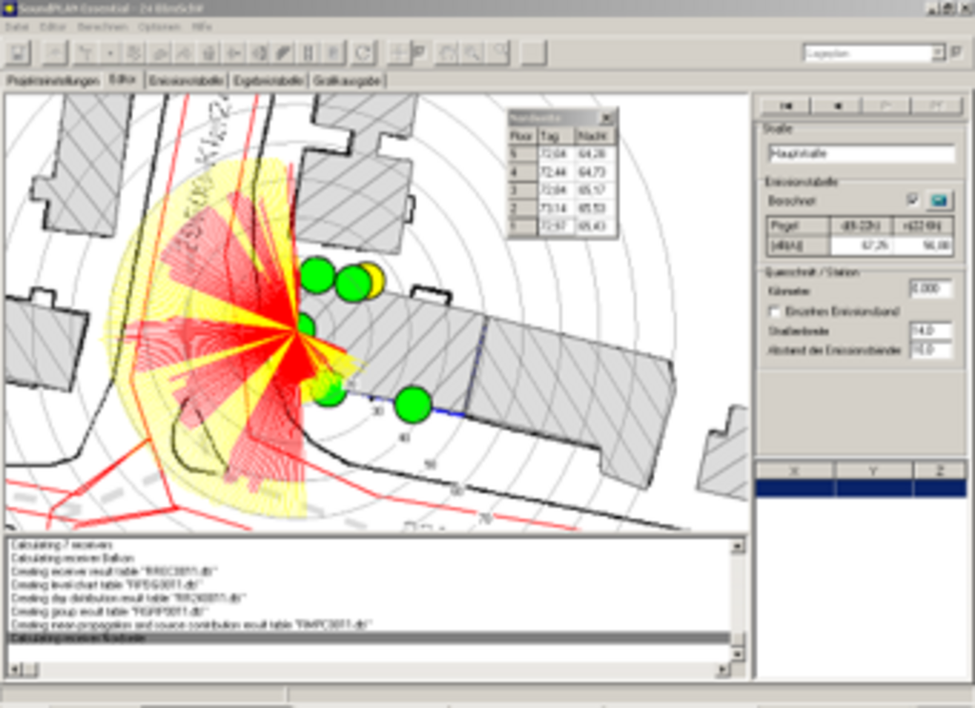Open the Hilfe menu
This screenshot has height=708, width=975.
(202, 28)
